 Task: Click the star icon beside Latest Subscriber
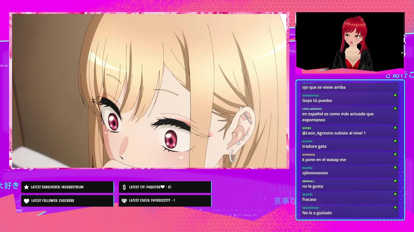coord(27,187)
